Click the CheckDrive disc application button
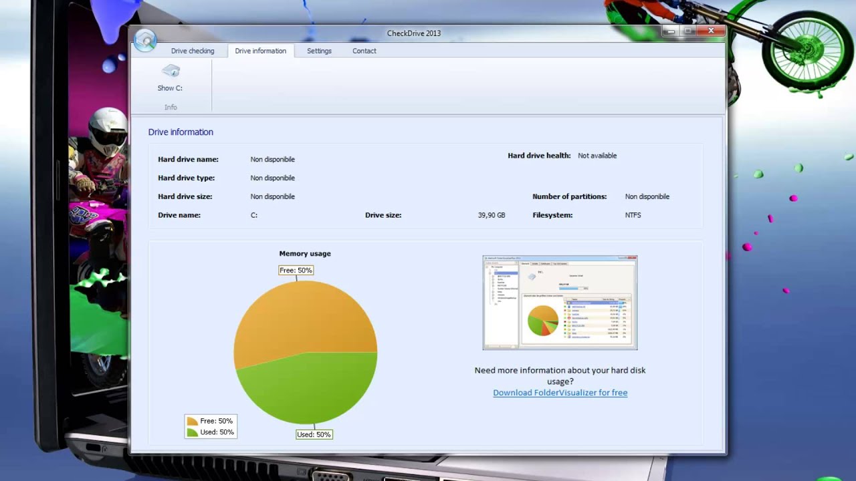The height and width of the screenshot is (481, 856). [145, 40]
